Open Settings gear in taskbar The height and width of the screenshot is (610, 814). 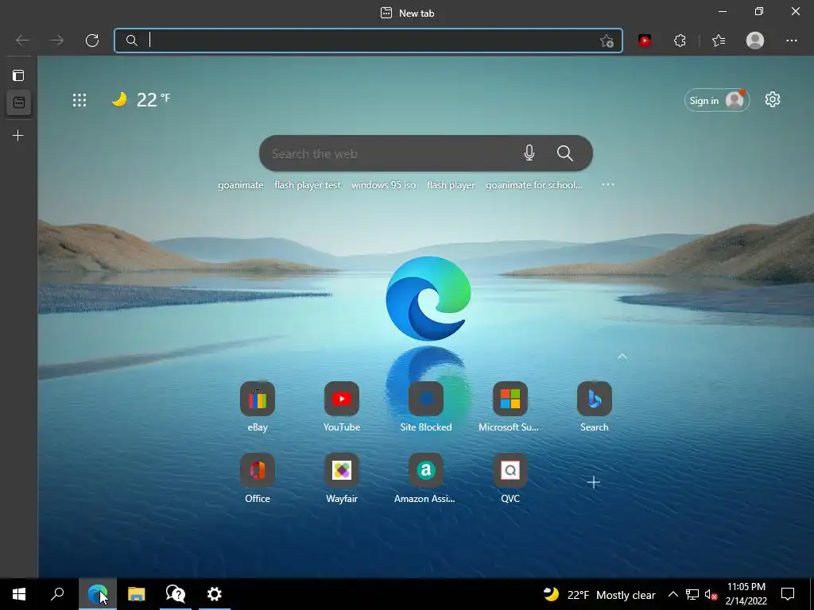[x=215, y=594]
